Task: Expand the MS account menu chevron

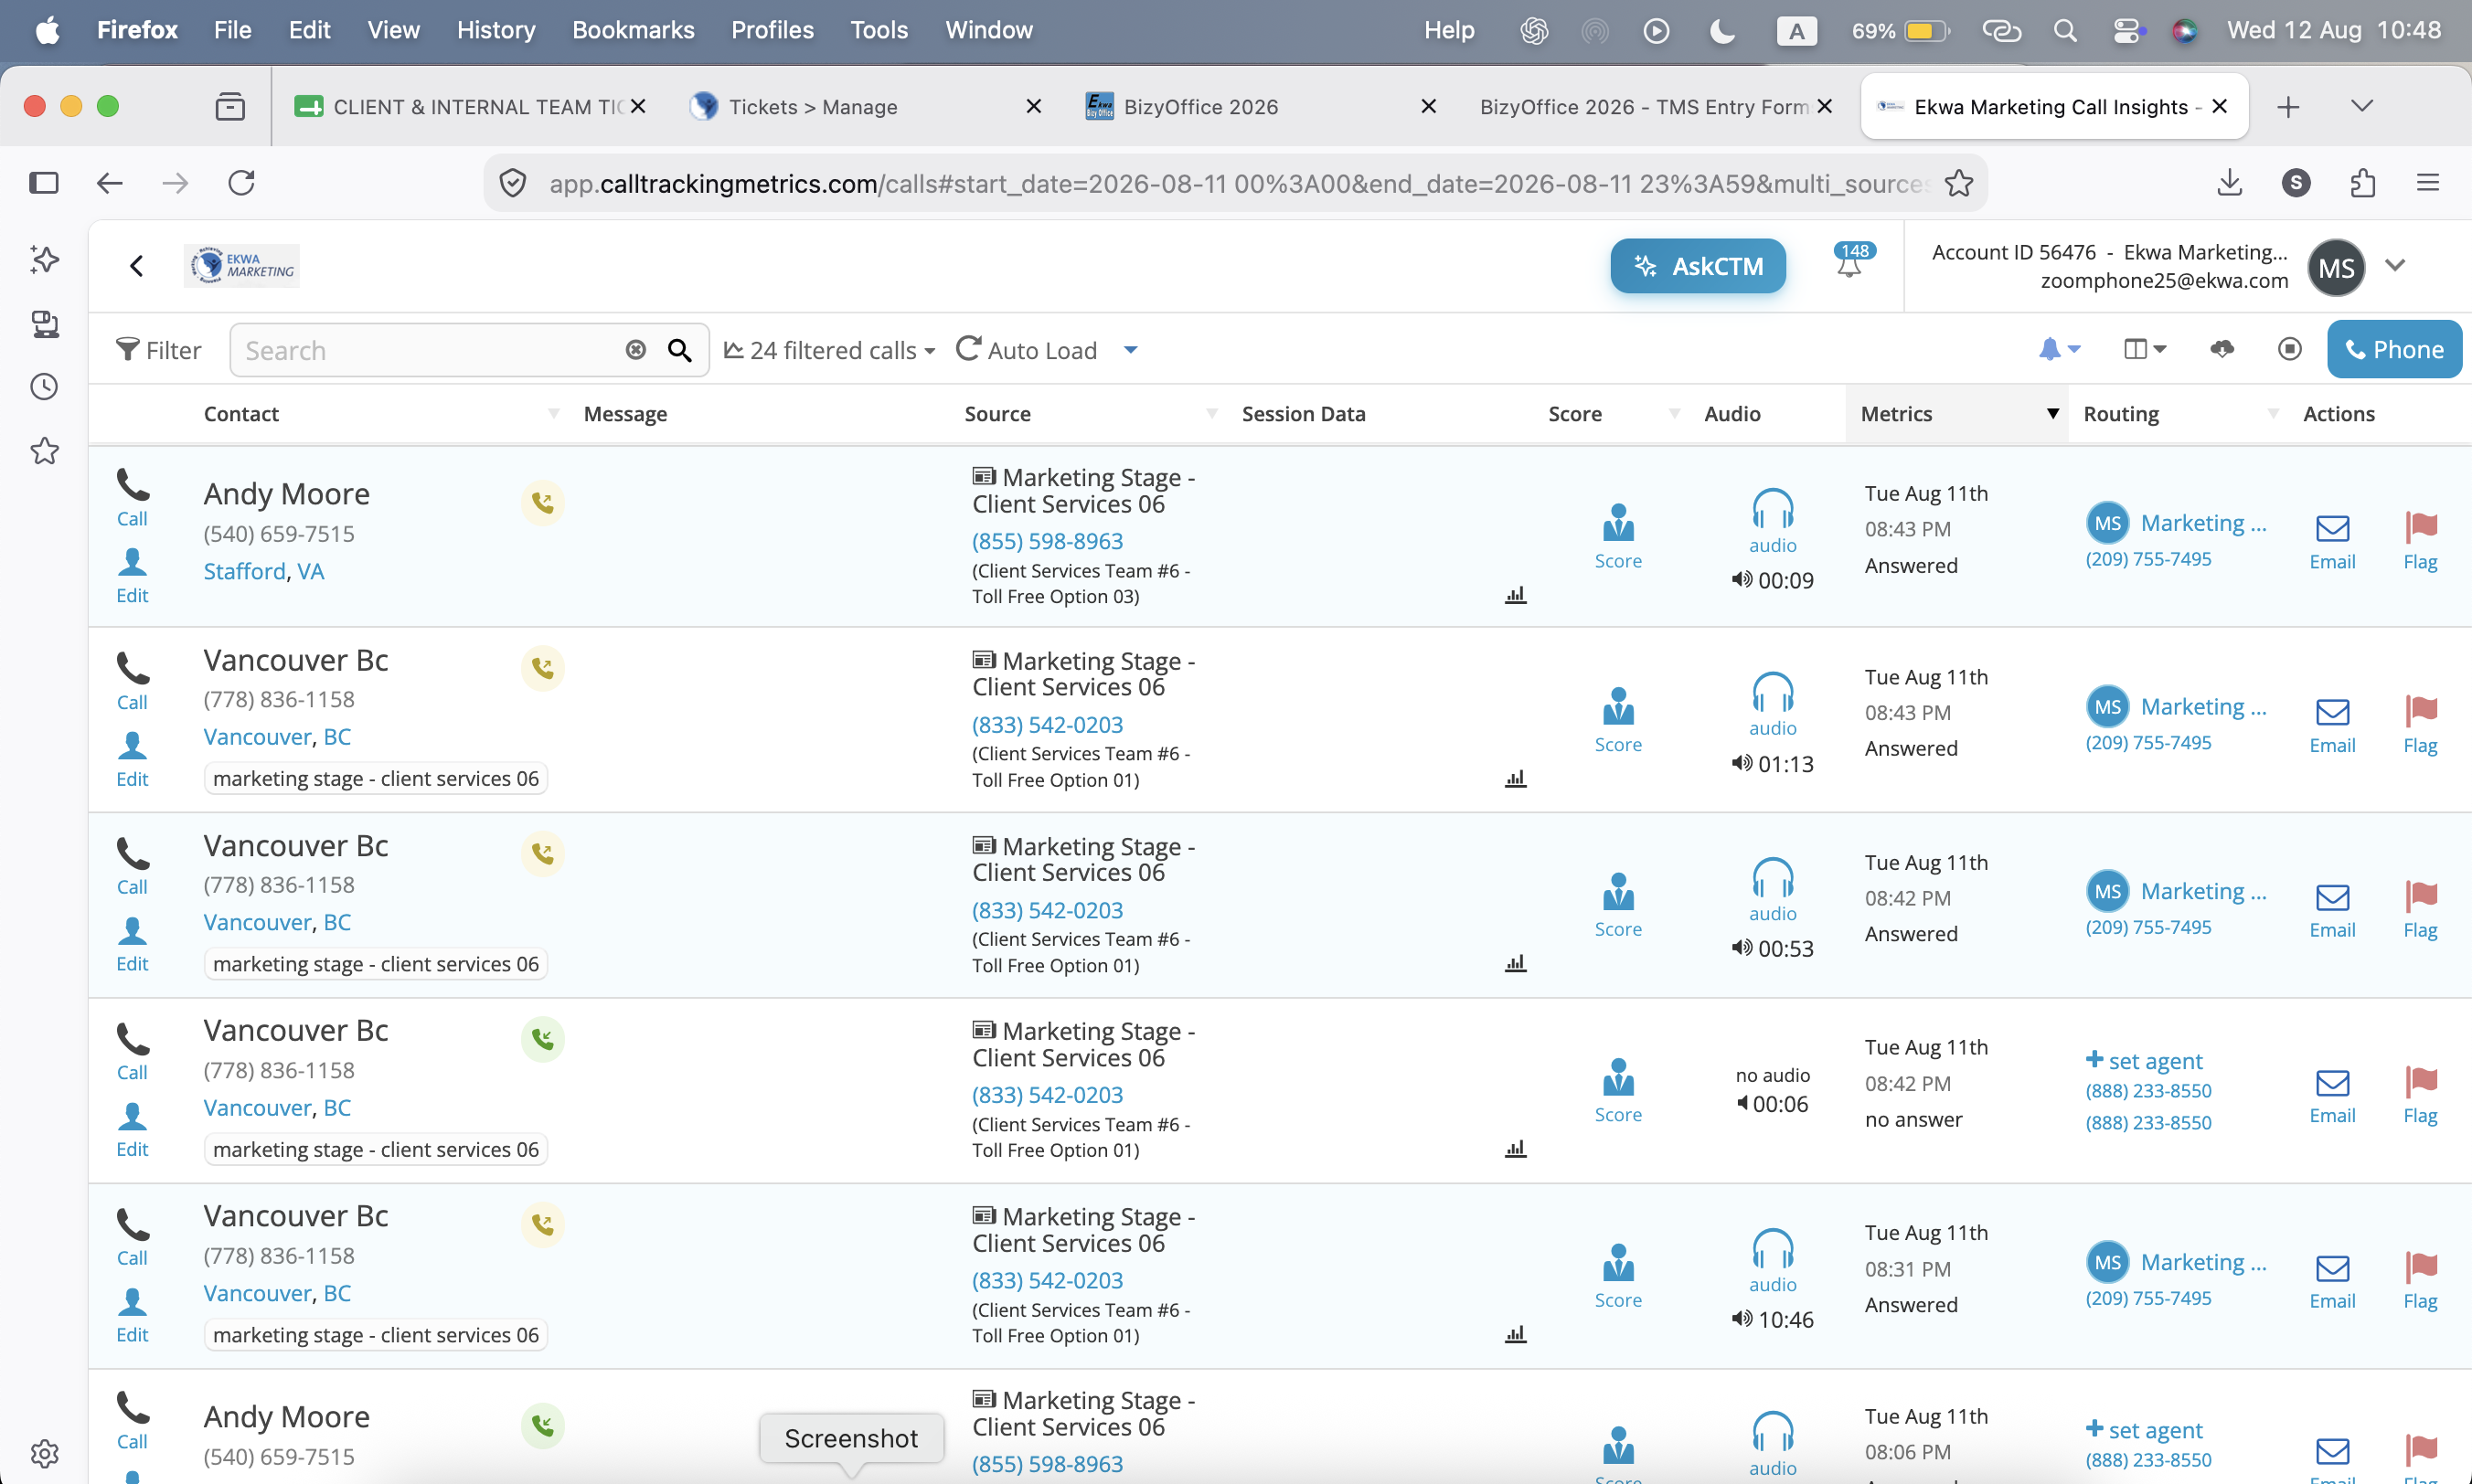Action: click(2395, 266)
